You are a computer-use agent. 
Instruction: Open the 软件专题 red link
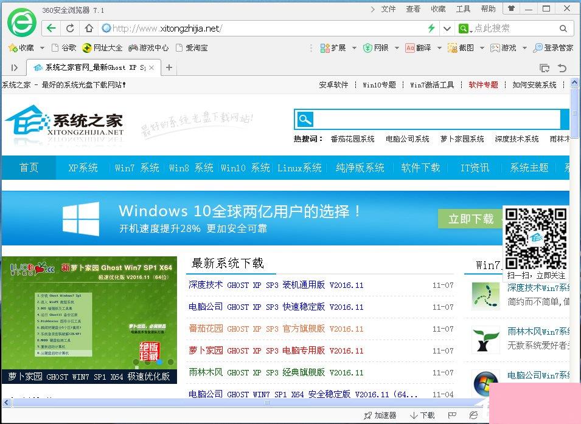point(483,84)
